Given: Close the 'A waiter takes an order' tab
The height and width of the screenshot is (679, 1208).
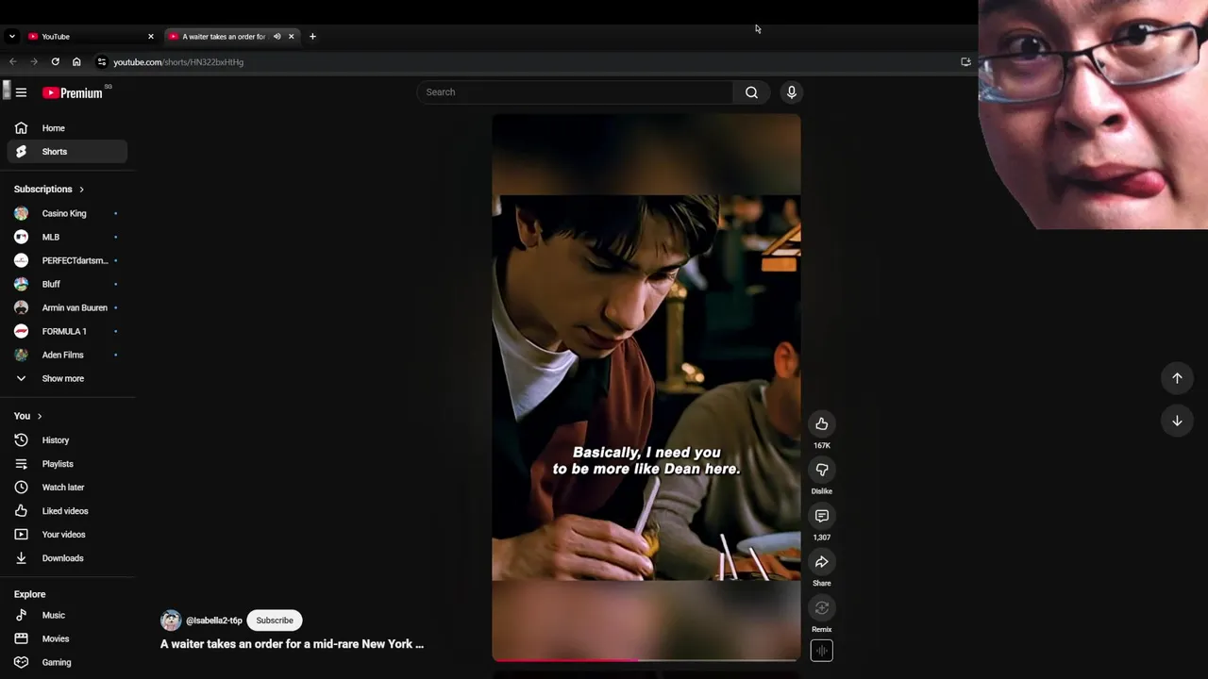Looking at the screenshot, I should [292, 37].
